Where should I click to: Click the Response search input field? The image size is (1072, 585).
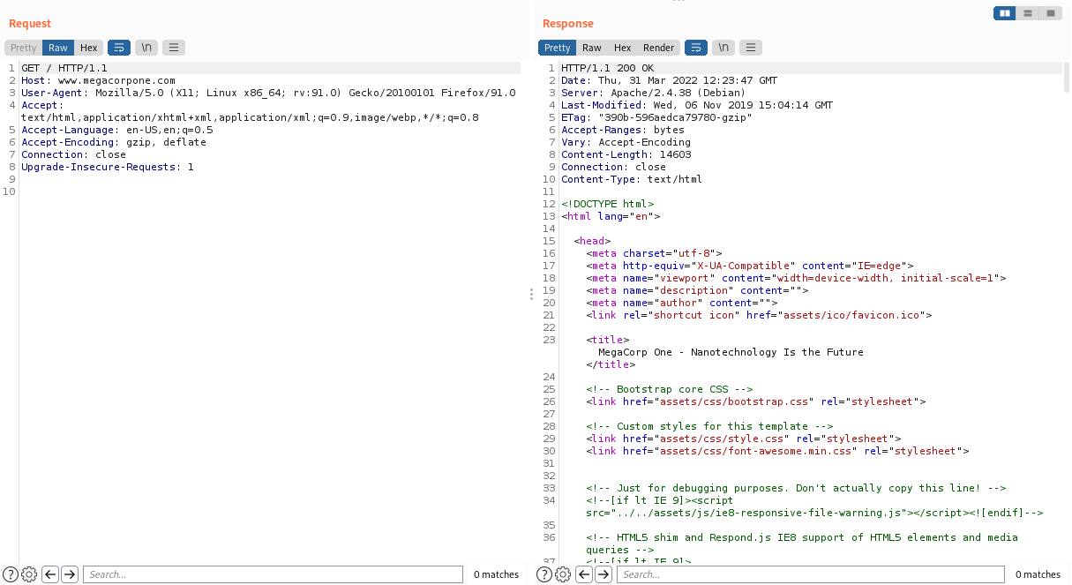(x=810, y=574)
